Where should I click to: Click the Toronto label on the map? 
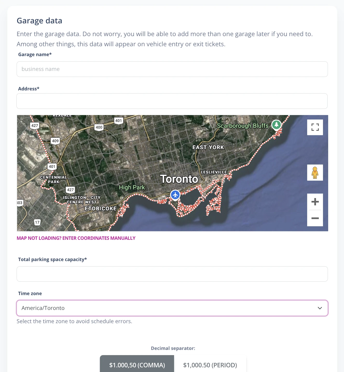point(179,179)
